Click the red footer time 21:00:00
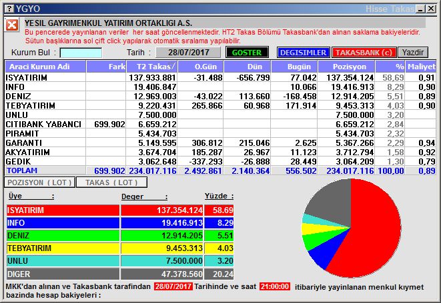Image resolution: width=441 pixels, height=303 pixels. pos(275,286)
